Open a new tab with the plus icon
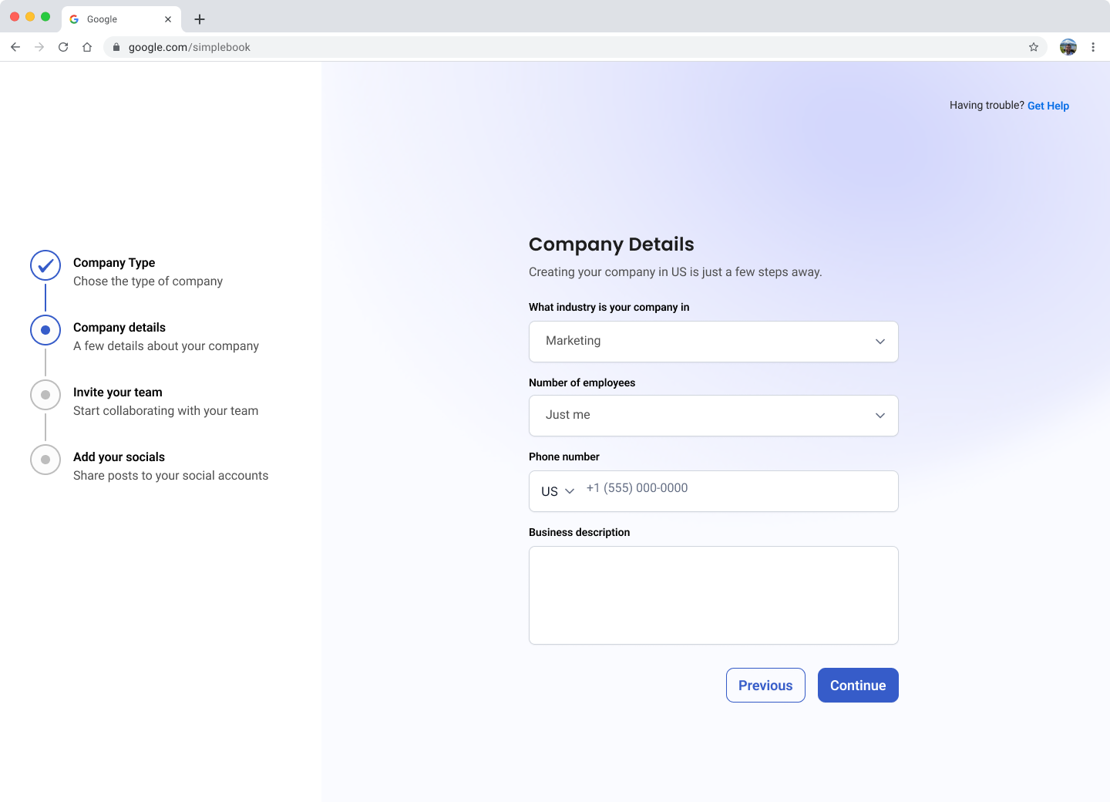 click(x=200, y=19)
